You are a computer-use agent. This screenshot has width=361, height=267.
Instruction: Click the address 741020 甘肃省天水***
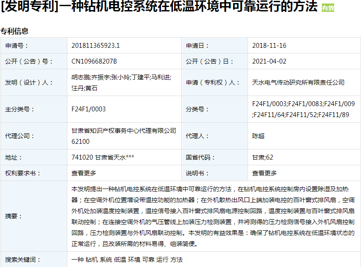(103, 157)
